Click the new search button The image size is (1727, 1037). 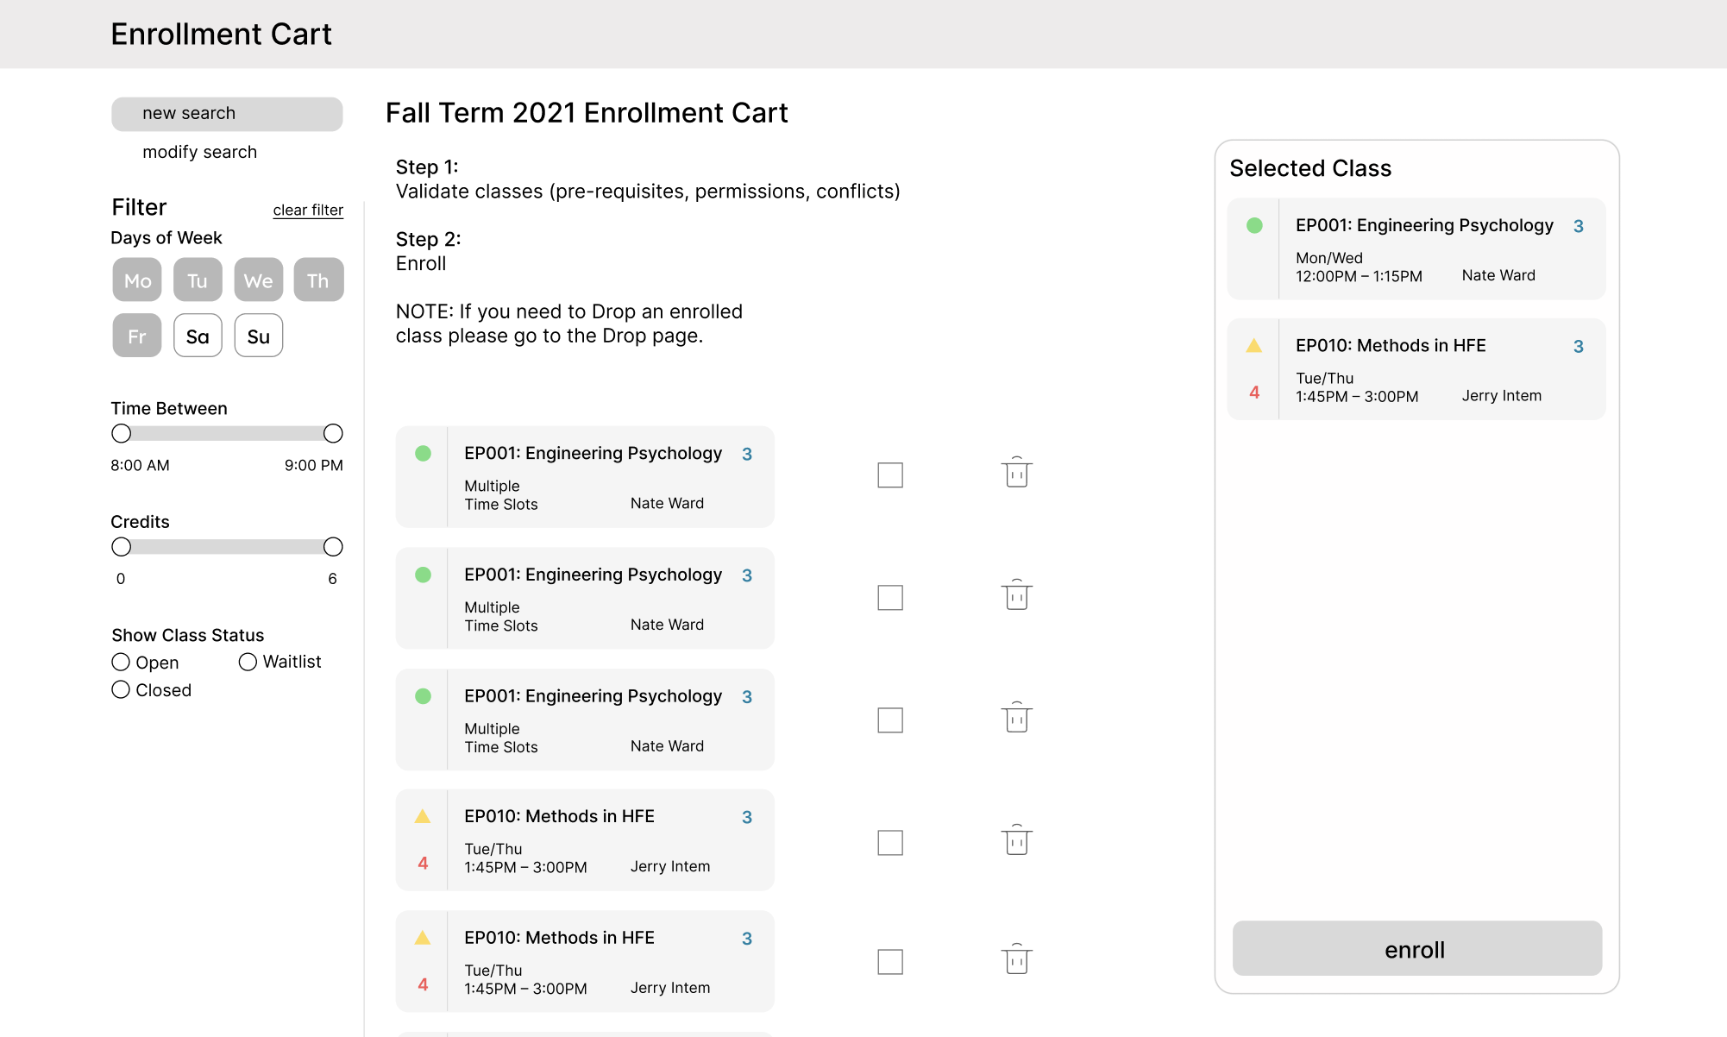coord(227,114)
